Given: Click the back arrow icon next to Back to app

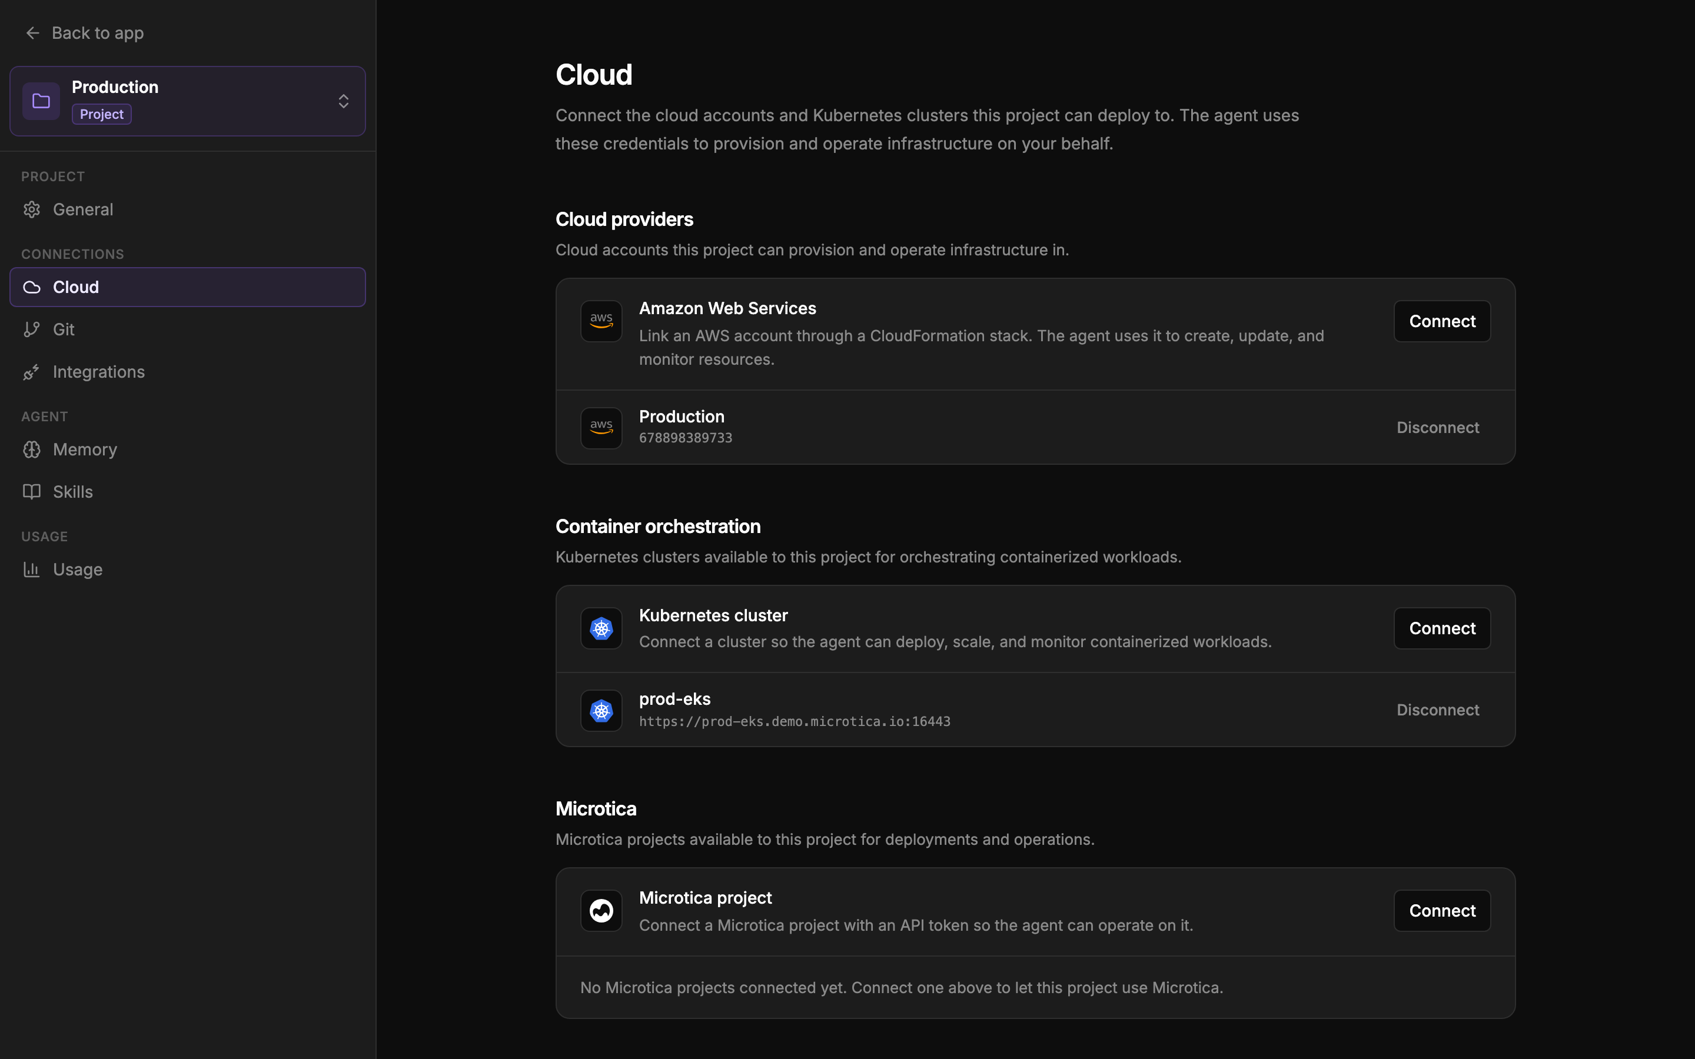Looking at the screenshot, I should tap(32, 33).
